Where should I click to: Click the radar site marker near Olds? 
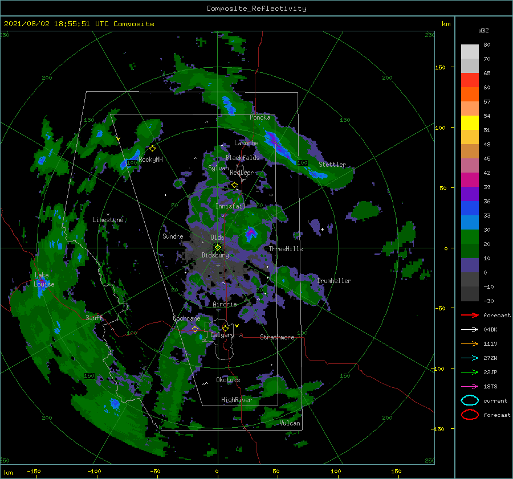tap(218, 248)
